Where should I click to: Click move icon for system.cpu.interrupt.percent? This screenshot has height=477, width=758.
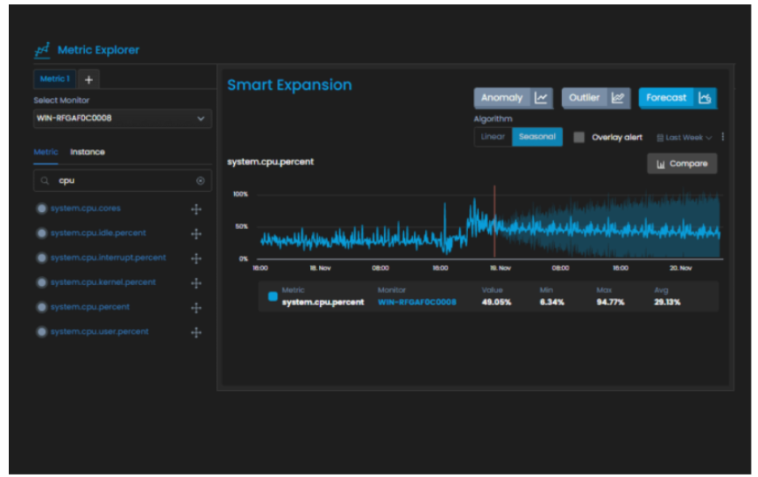[196, 258]
